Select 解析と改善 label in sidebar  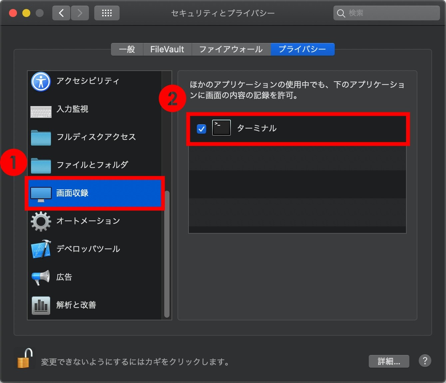[76, 305]
